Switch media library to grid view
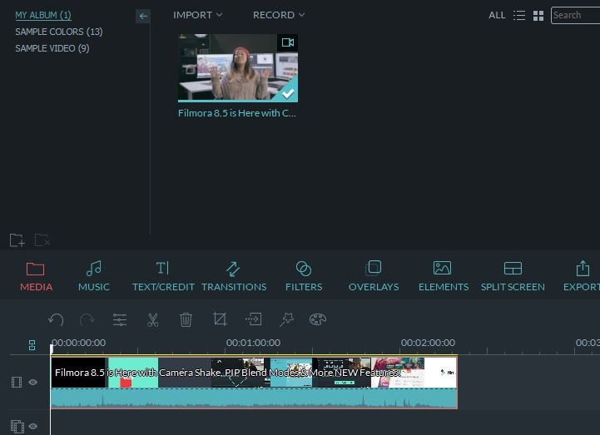Screen dimensions: 600x435 (538, 16)
